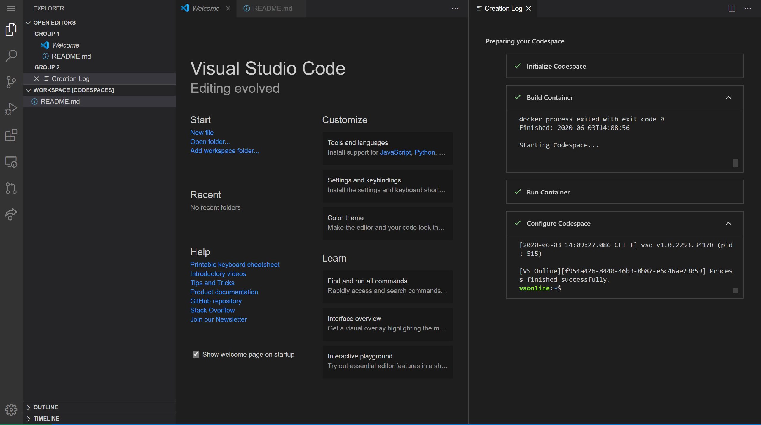Click the Run Container step row
761x425 pixels.
625,192
